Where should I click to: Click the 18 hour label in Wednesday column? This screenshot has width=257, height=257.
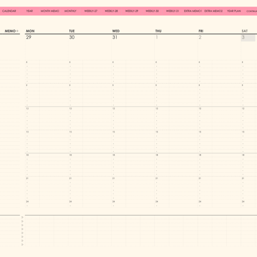point(113,155)
